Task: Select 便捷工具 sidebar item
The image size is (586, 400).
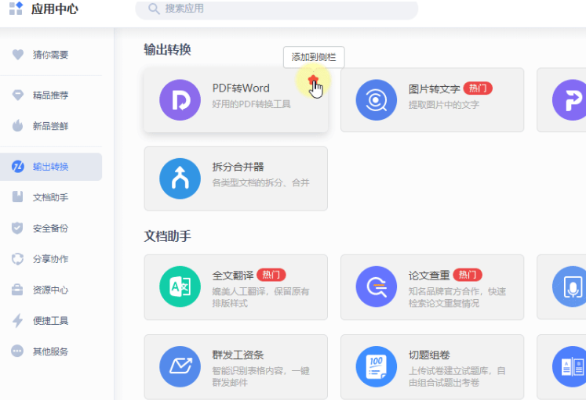Action: pos(51,320)
